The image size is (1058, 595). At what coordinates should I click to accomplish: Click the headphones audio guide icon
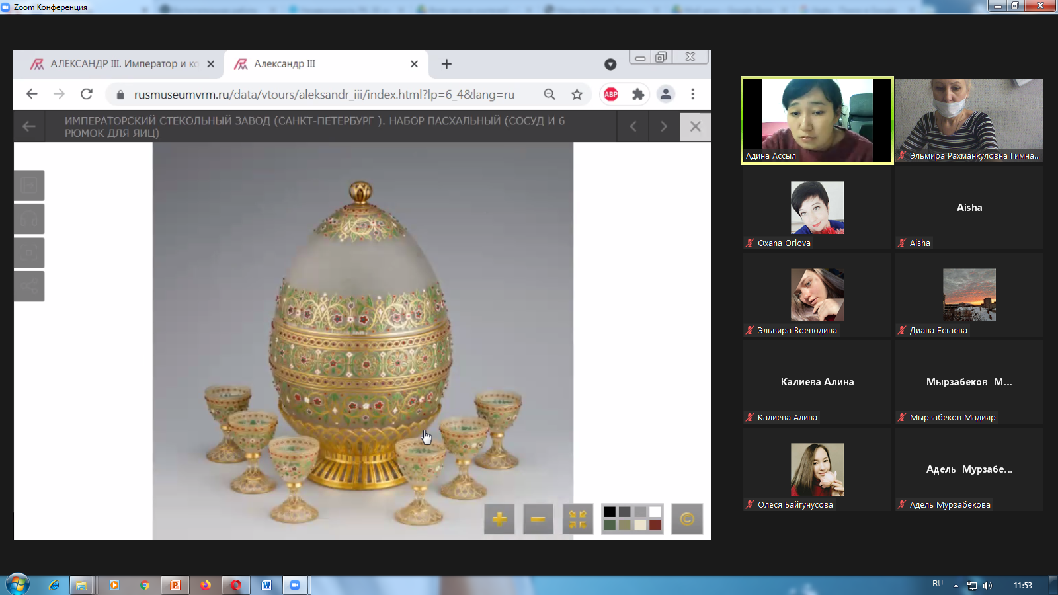click(29, 219)
